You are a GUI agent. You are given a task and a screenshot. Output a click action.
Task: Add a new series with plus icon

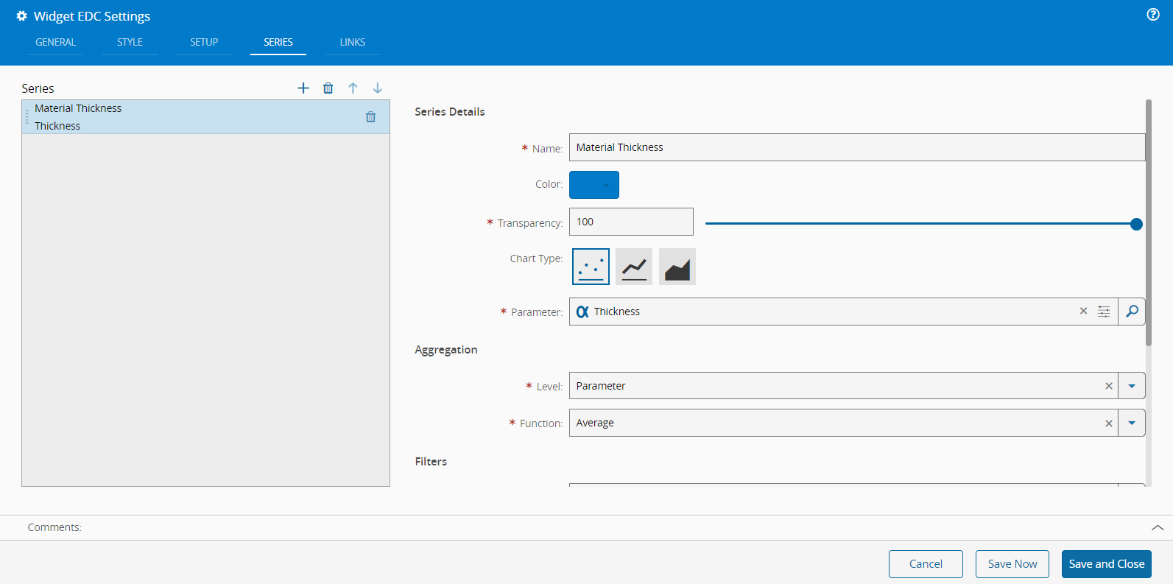[303, 88]
